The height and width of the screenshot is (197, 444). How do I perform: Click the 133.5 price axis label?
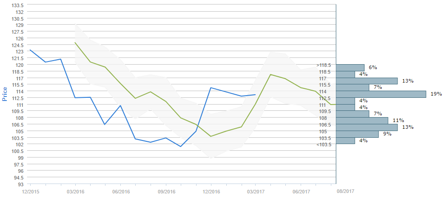16,5
